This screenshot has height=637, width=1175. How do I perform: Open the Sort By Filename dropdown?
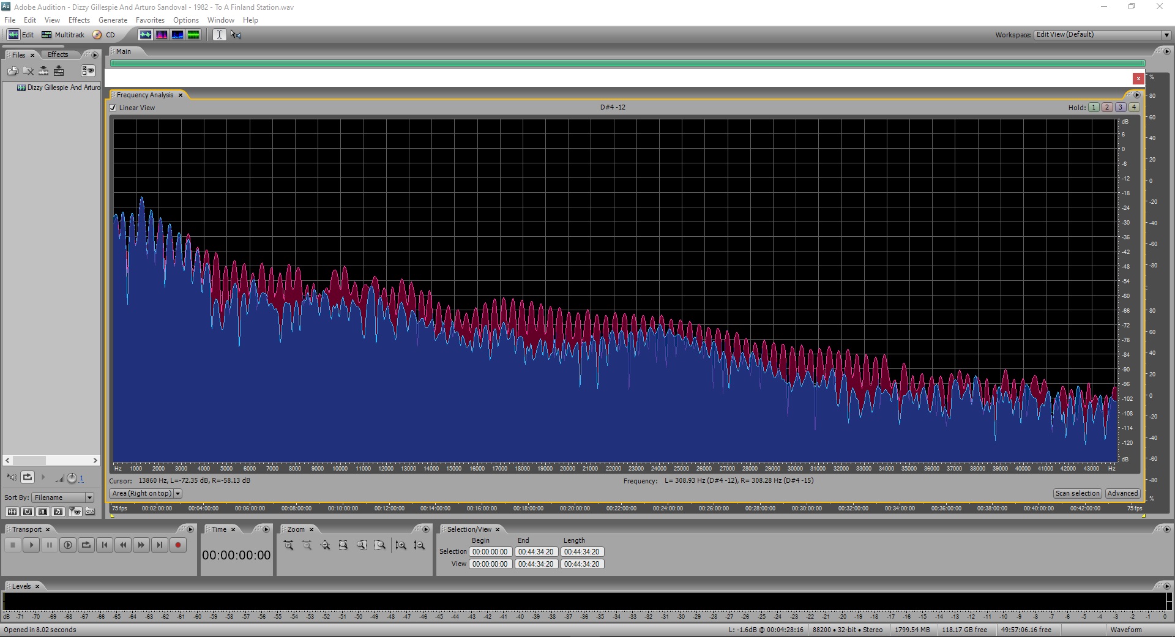click(x=63, y=497)
